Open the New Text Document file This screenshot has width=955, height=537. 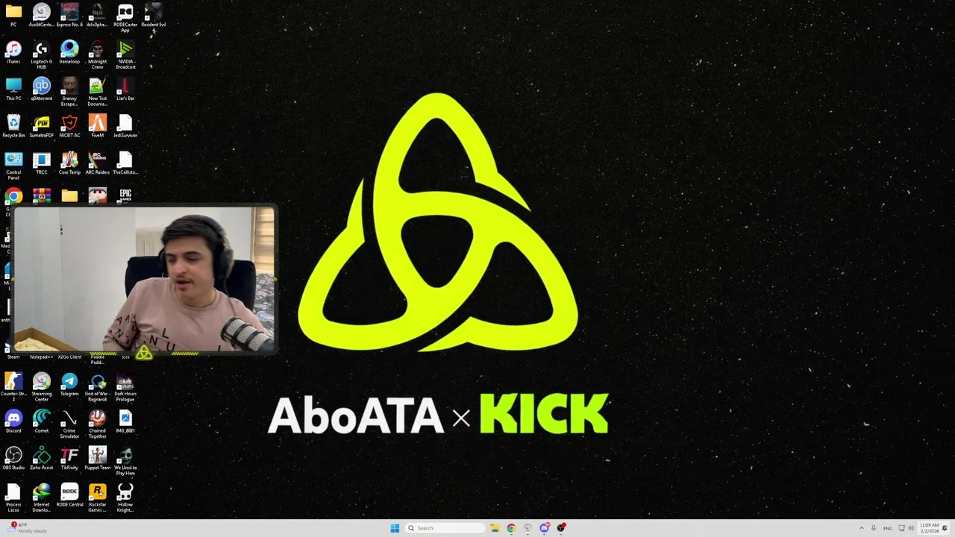point(98,91)
